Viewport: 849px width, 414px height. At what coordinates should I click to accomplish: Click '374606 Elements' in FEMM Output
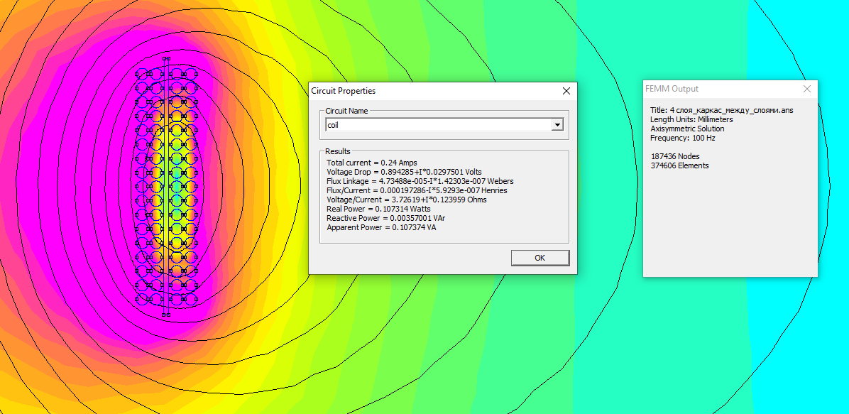coord(679,165)
